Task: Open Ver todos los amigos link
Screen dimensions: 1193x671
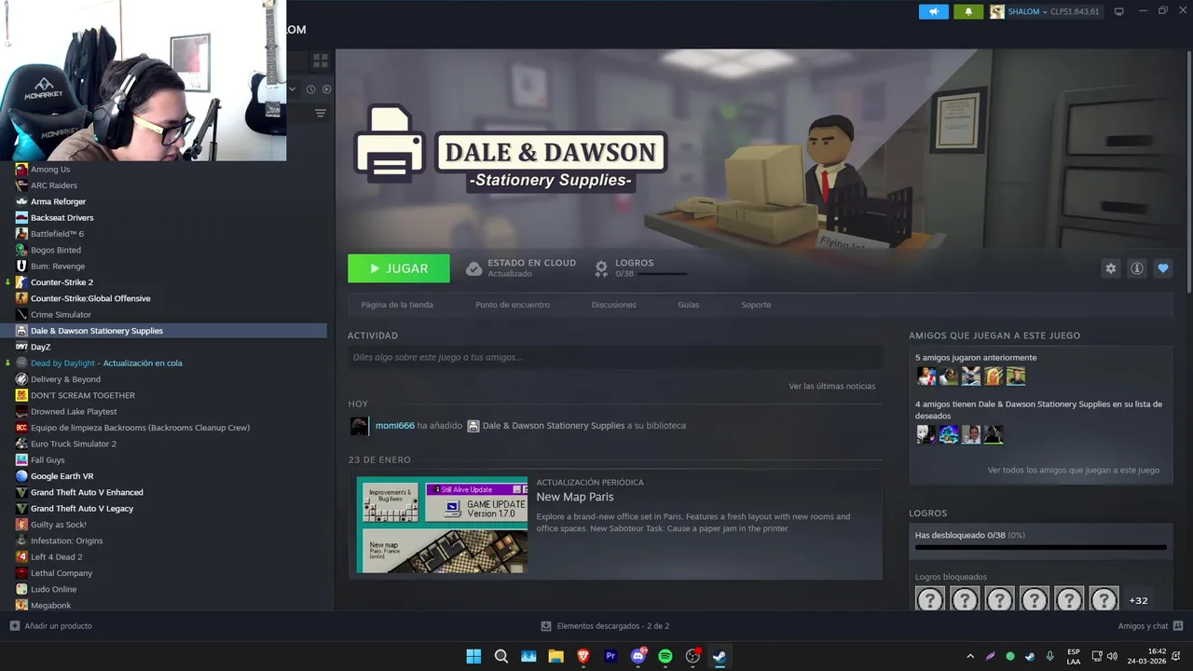Action: point(1074,471)
